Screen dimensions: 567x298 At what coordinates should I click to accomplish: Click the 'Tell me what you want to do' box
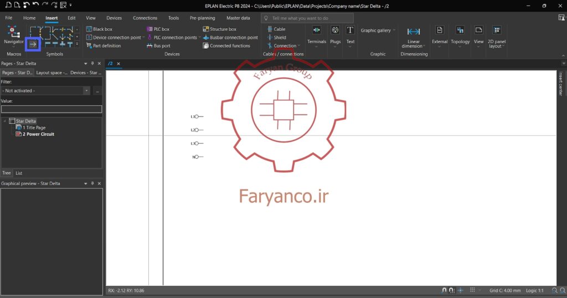click(x=307, y=18)
